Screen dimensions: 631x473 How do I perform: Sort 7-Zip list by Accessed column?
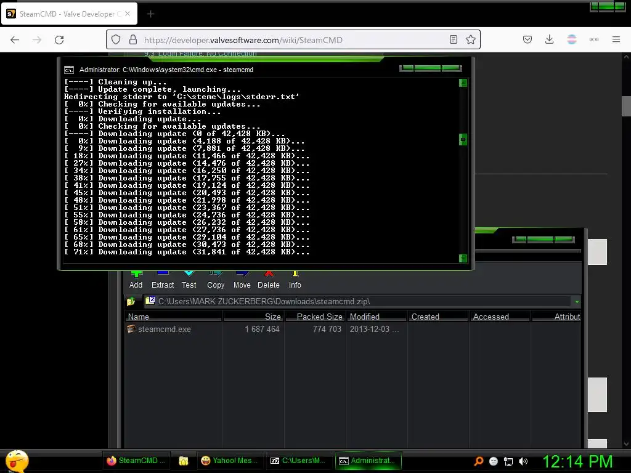click(x=500, y=317)
